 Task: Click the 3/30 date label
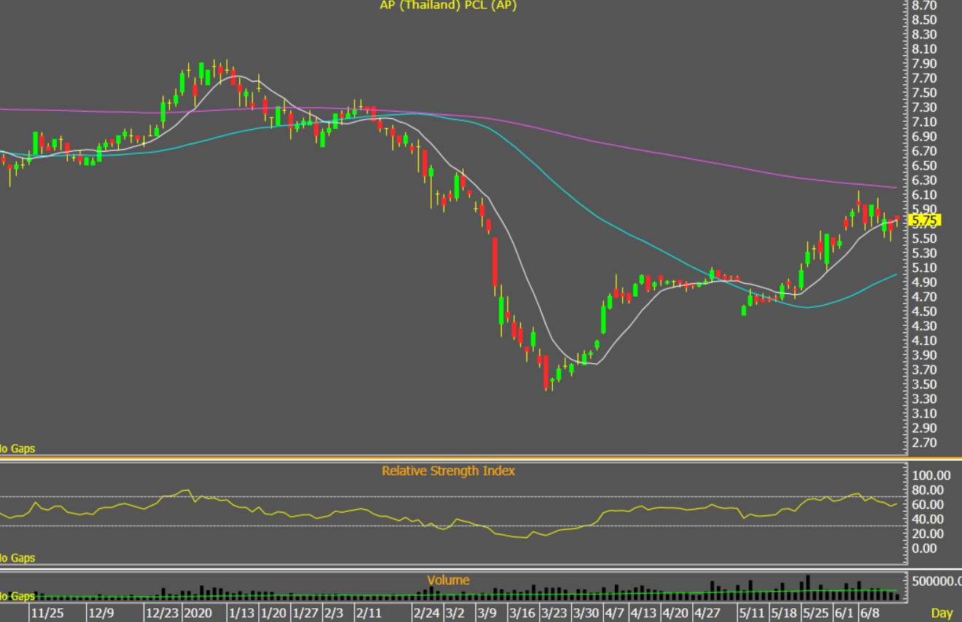586,613
